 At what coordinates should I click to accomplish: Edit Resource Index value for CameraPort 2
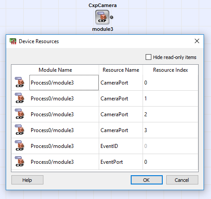point(170,114)
